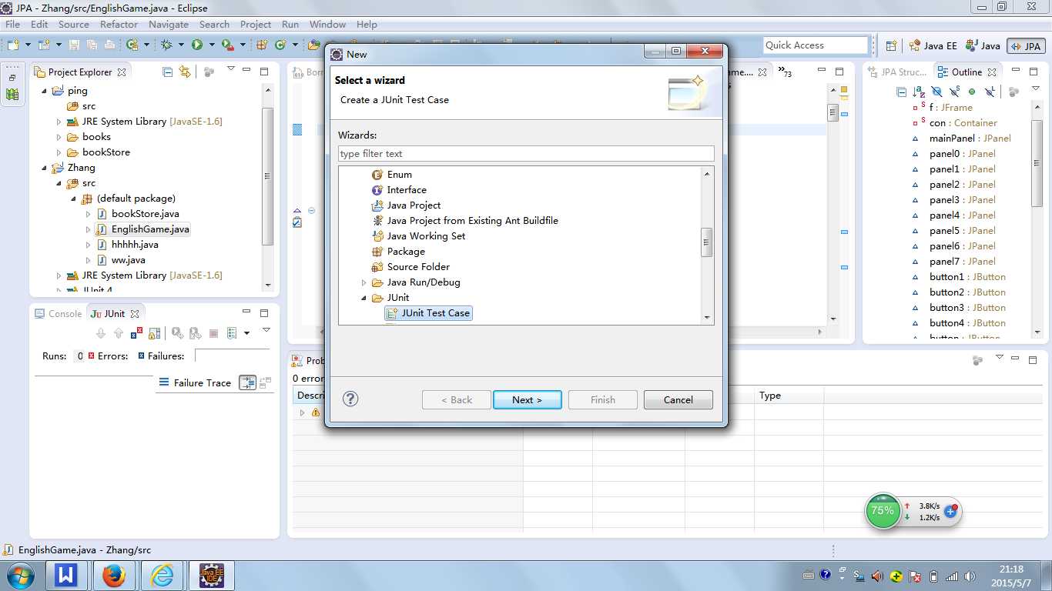
Task: Toggle Hide Local Types in Outline
Action: [990, 92]
